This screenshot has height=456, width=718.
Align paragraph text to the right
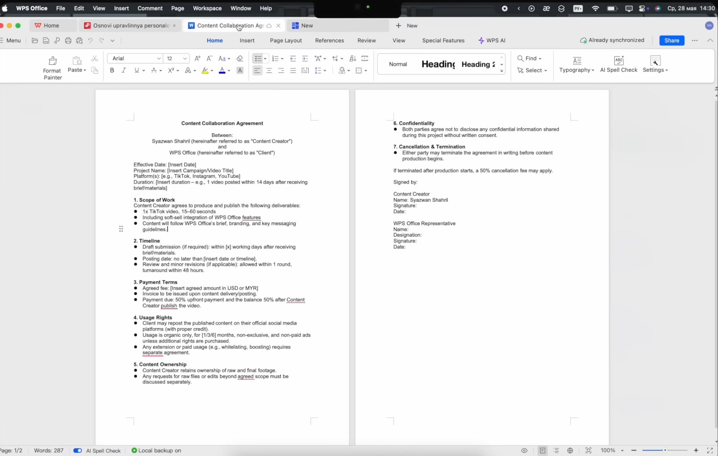click(281, 70)
